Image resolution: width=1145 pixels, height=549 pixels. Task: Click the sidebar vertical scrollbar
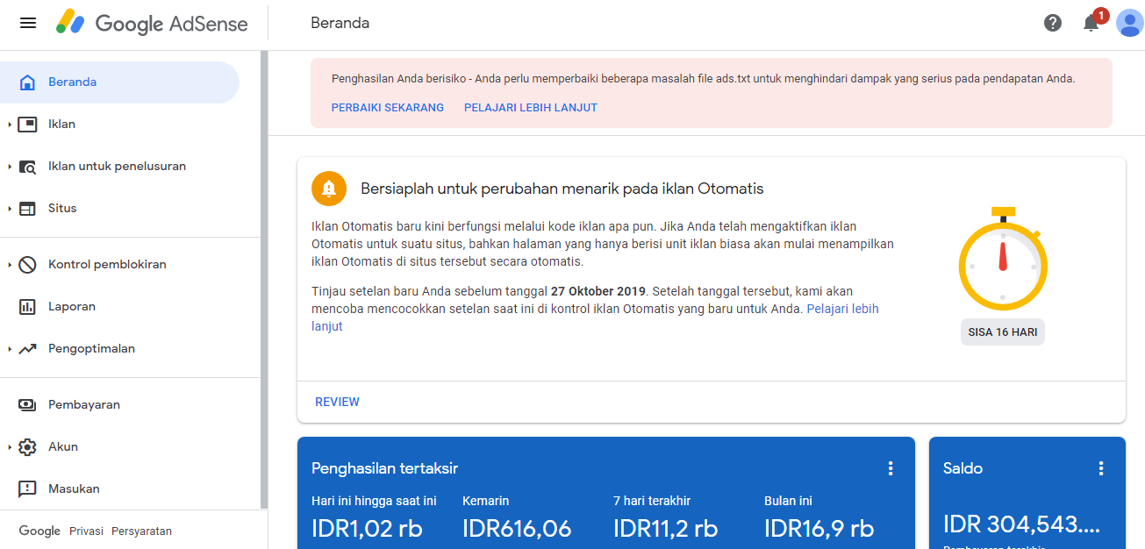point(264,281)
